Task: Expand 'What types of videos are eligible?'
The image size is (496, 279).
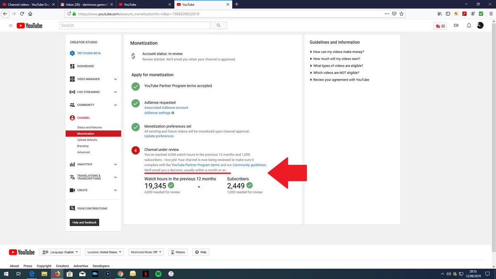Action: pyautogui.click(x=336, y=66)
